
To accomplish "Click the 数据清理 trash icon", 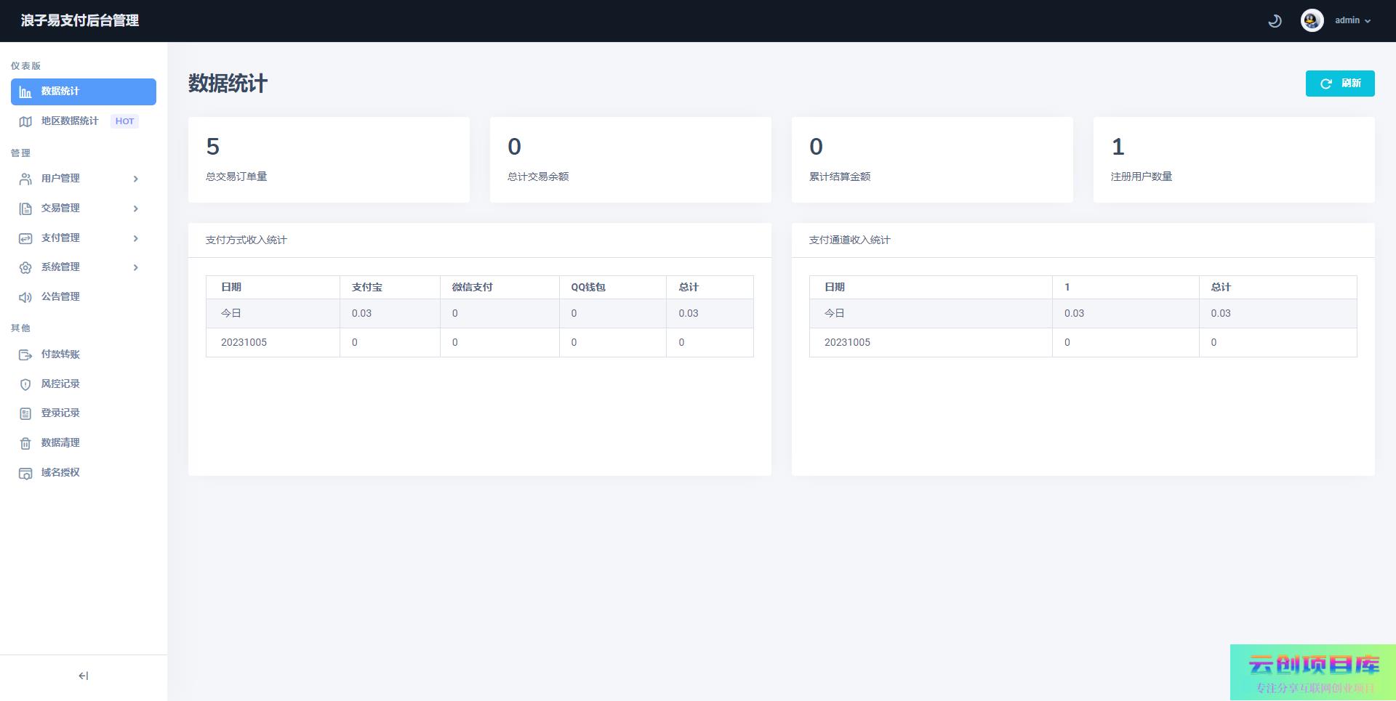I will tap(25, 443).
